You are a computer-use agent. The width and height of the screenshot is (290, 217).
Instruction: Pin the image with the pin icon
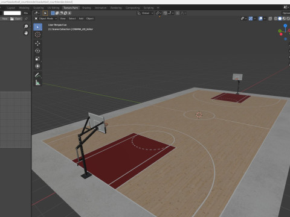point(26,19)
